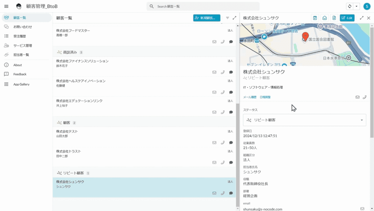Open the 日程調整 link
Viewport: 374px width, 211px height.
click(x=265, y=97)
